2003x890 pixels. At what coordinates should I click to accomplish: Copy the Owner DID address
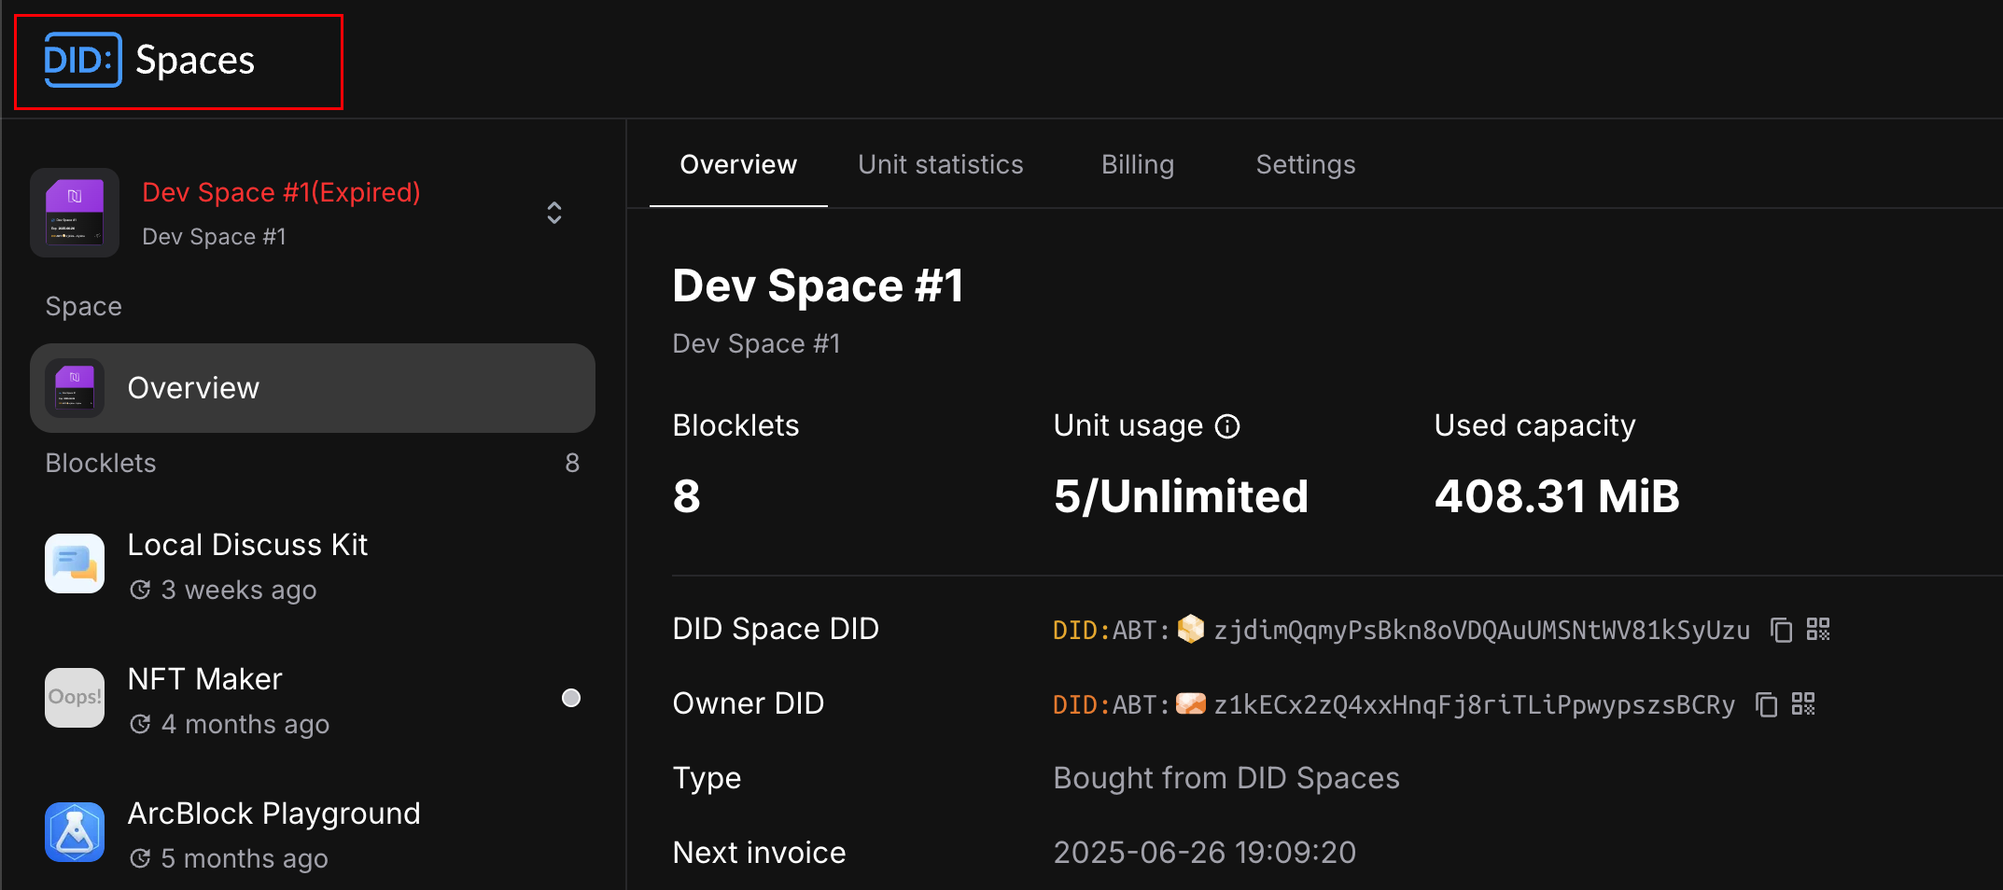(x=1766, y=704)
